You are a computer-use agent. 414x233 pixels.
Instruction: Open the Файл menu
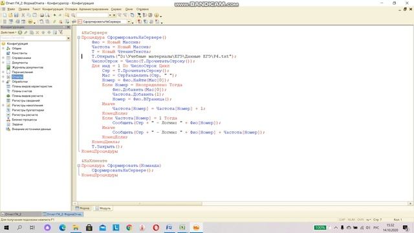coord(11,9)
